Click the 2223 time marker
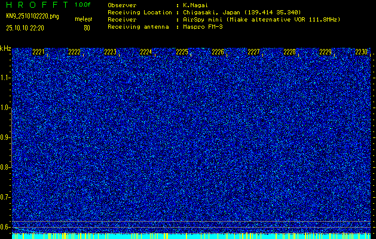Image resolution: width=376 pixels, height=239 pixels. coord(110,53)
